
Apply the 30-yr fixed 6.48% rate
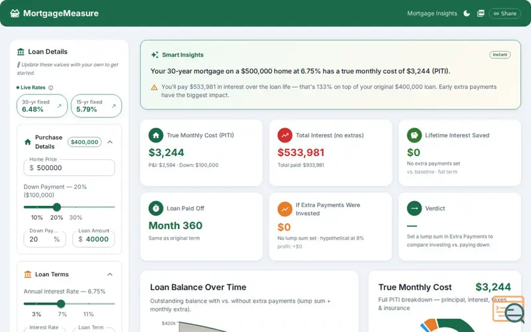point(42,106)
